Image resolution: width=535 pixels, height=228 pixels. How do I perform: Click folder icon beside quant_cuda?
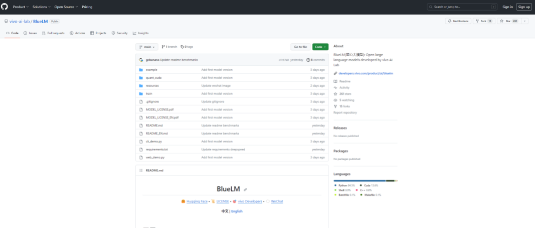[141, 78]
